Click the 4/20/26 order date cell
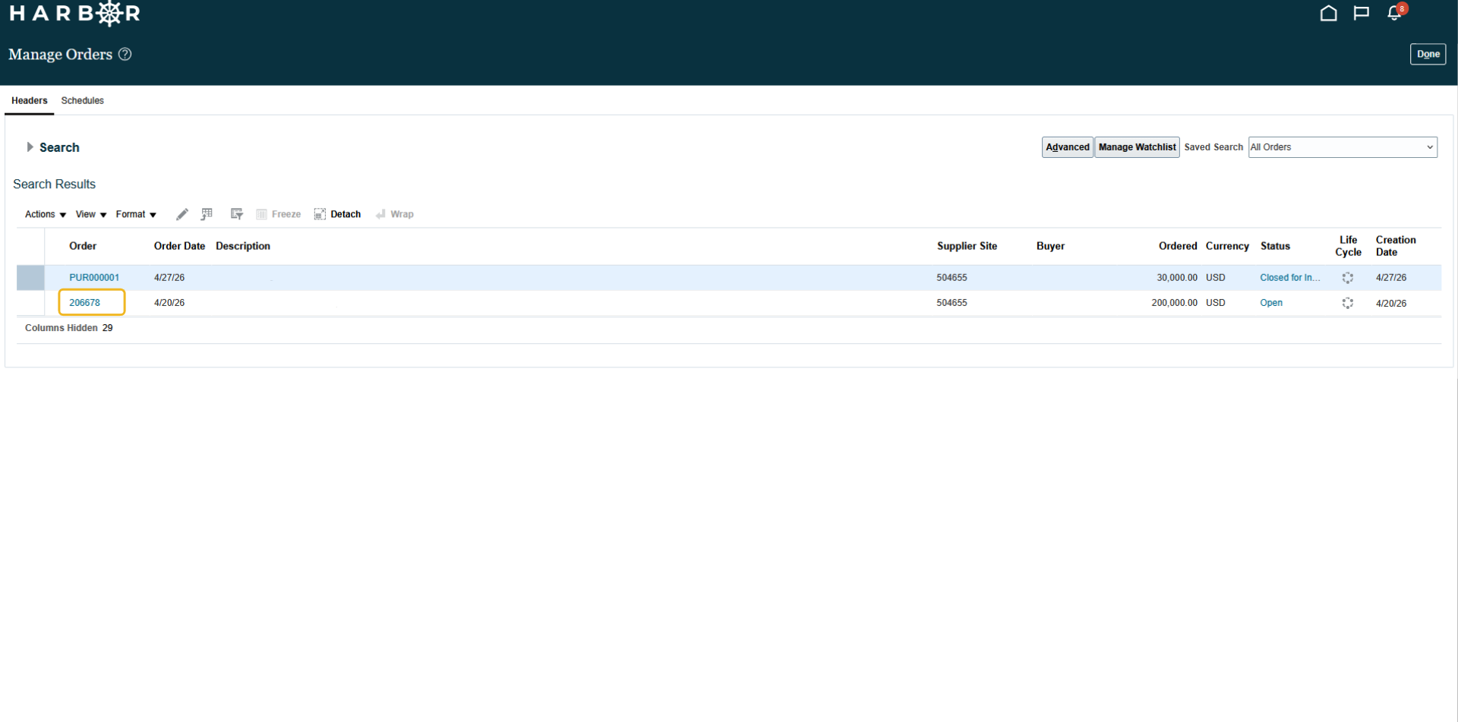1458x722 pixels. tap(169, 303)
